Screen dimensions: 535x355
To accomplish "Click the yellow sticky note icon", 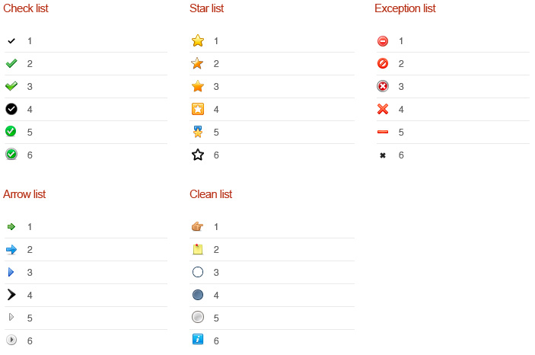I will point(198,249).
